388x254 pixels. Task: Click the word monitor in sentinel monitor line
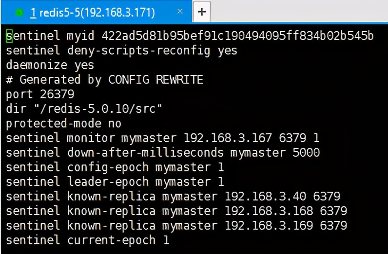[91, 138]
